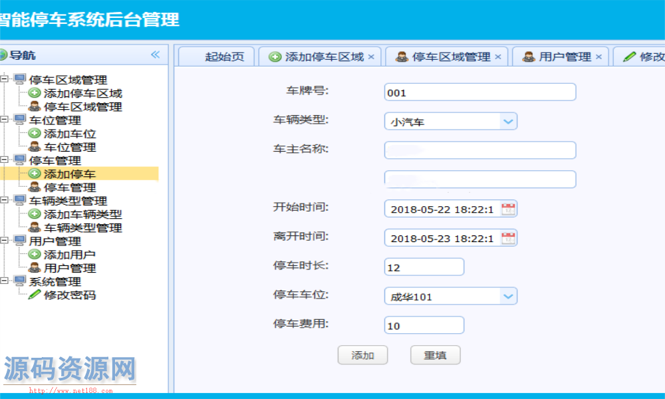
Task: Click the monitor icon of 停车管理 folder
Action: [19, 160]
